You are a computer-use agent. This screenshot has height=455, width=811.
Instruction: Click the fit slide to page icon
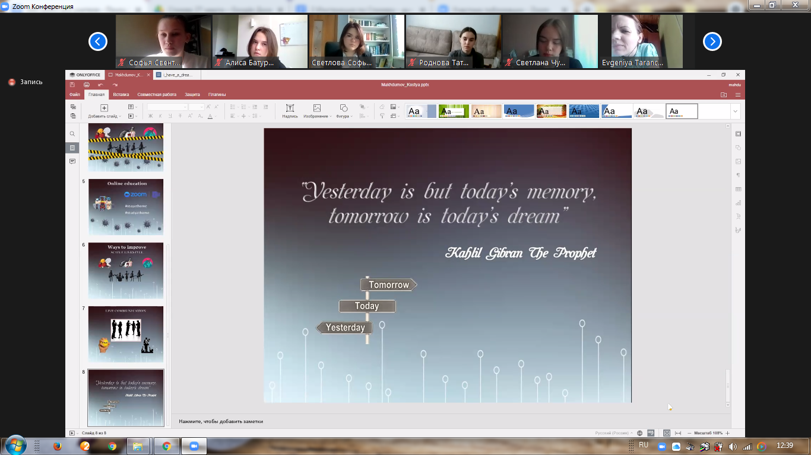click(667, 433)
